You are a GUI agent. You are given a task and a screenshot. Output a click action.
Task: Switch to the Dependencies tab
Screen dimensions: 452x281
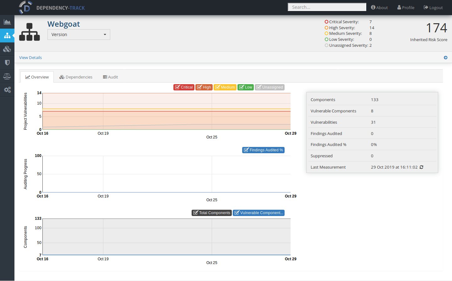[x=76, y=77]
